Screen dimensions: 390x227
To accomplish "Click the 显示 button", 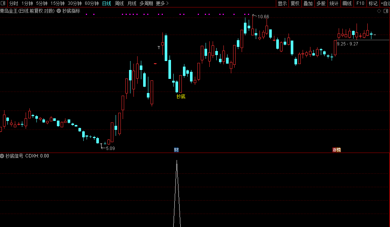I will point(282,3).
